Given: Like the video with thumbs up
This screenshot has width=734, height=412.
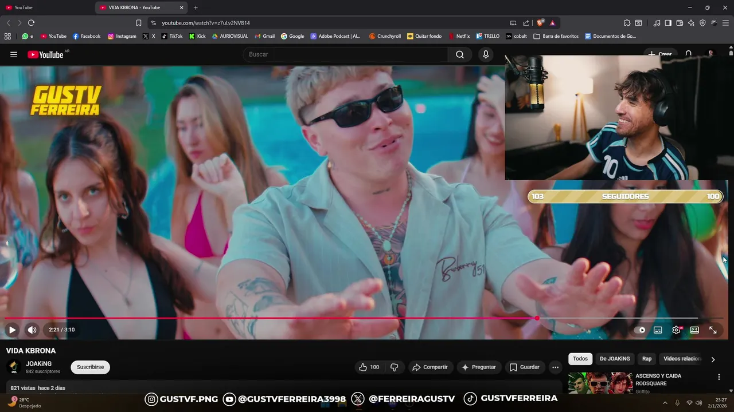Looking at the screenshot, I should (369, 367).
